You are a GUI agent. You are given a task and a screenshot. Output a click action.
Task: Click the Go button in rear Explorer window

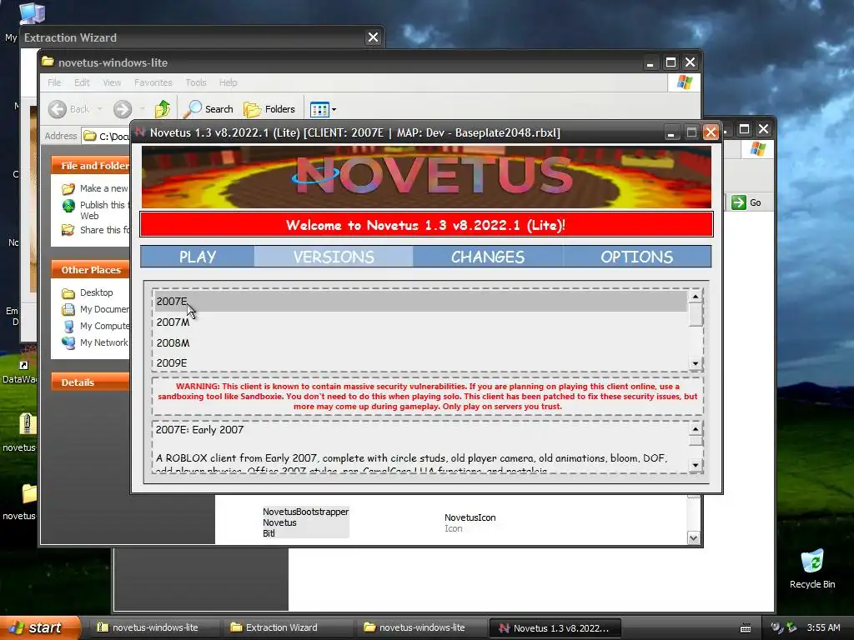coord(746,203)
